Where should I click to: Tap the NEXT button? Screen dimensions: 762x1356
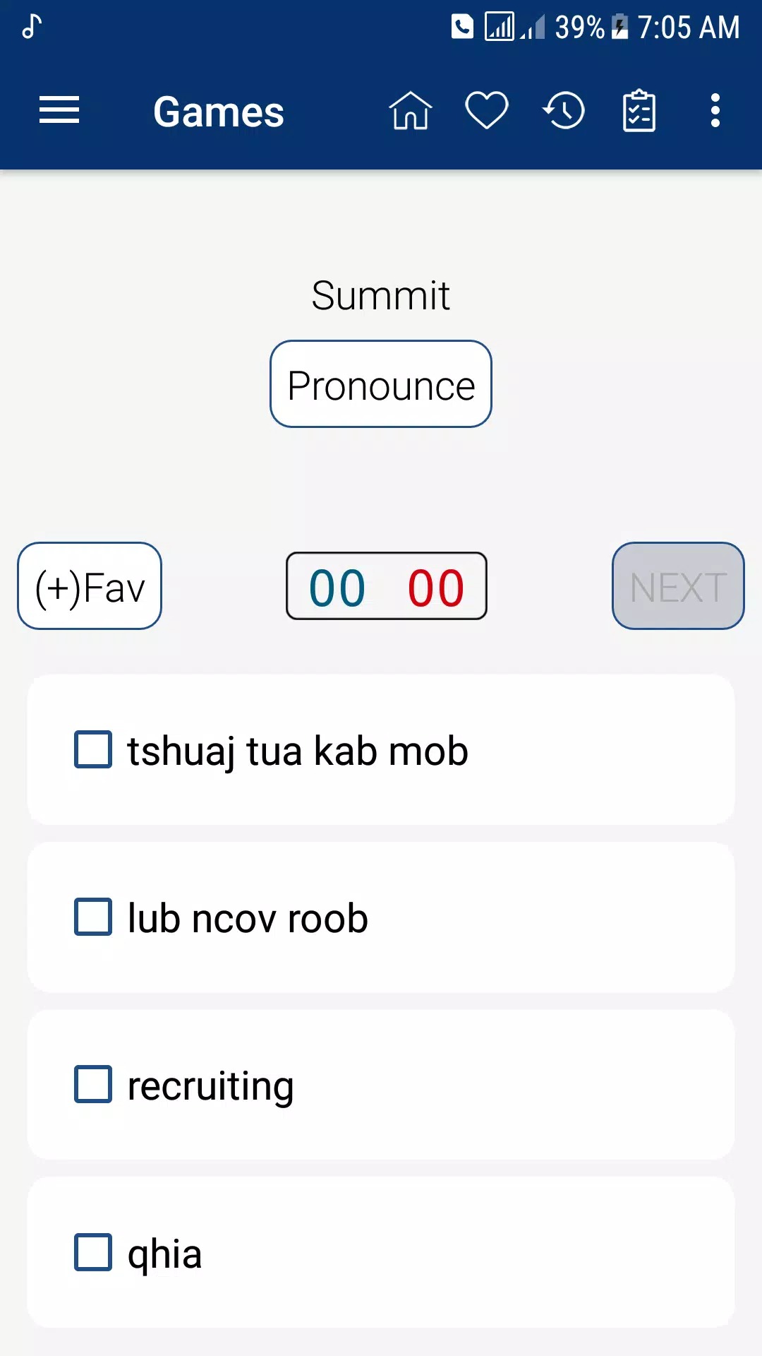[x=678, y=586]
